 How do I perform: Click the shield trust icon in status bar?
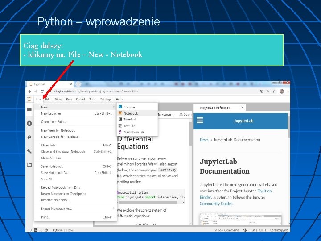pyautogui.click(x=245, y=230)
